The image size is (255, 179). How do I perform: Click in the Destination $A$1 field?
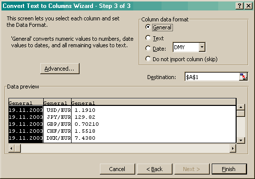[212, 77]
